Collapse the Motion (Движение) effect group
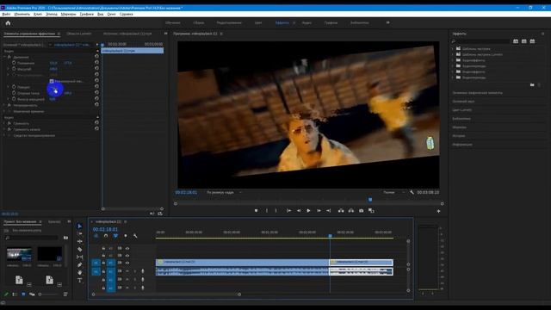The height and width of the screenshot is (310, 551). 4,57
